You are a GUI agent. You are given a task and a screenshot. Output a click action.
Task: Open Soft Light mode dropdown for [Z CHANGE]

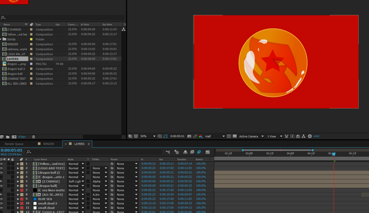tap(76, 181)
